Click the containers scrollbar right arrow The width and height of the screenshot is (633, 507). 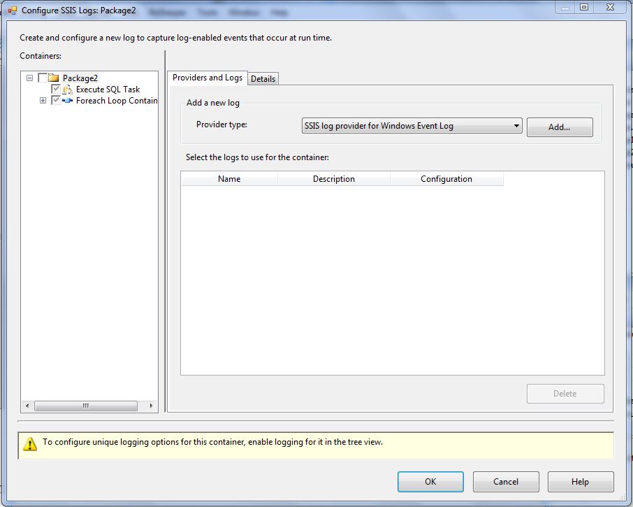152,406
